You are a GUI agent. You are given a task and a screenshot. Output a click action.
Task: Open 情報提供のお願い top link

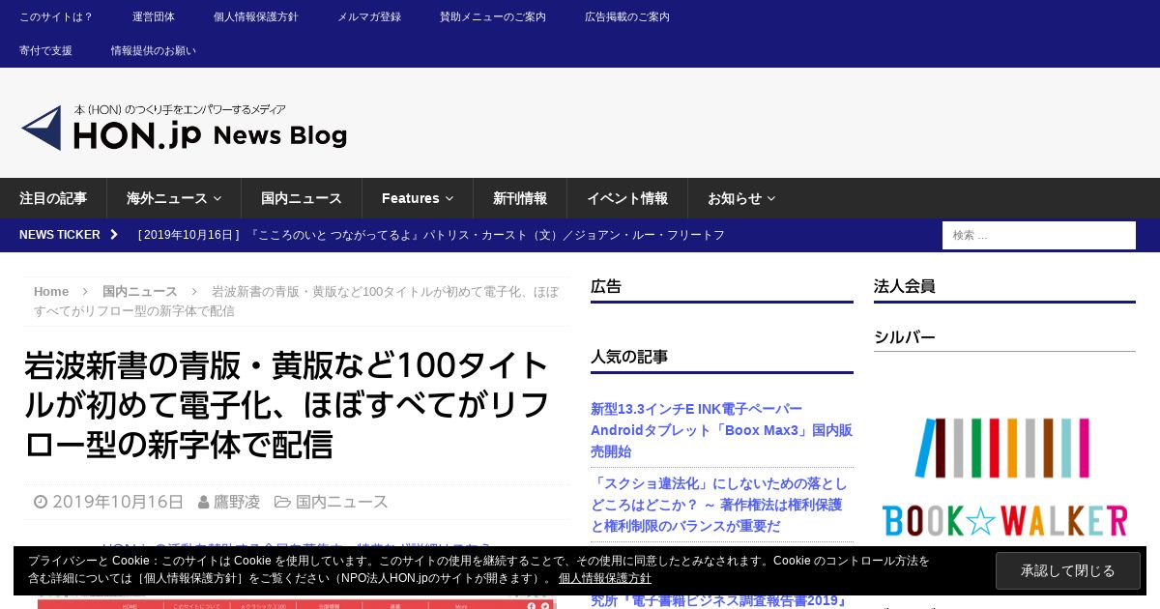[154, 50]
